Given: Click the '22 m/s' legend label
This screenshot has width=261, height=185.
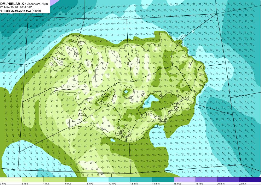Looking at the screenshot, I should click(243, 183).
